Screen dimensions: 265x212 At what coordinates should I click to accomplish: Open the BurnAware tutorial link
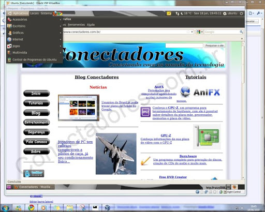pyautogui.click(x=188, y=156)
